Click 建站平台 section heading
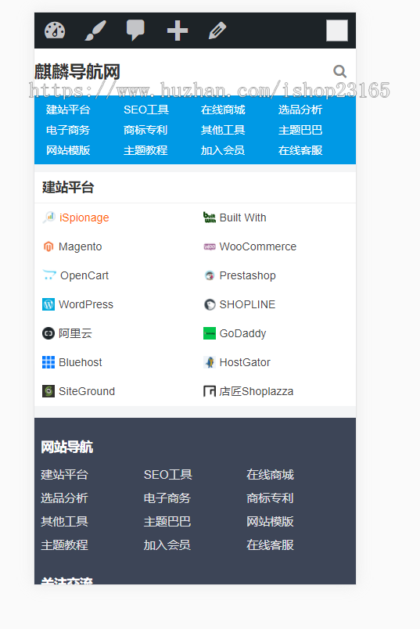The width and height of the screenshot is (420, 629). (x=68, y=187)
